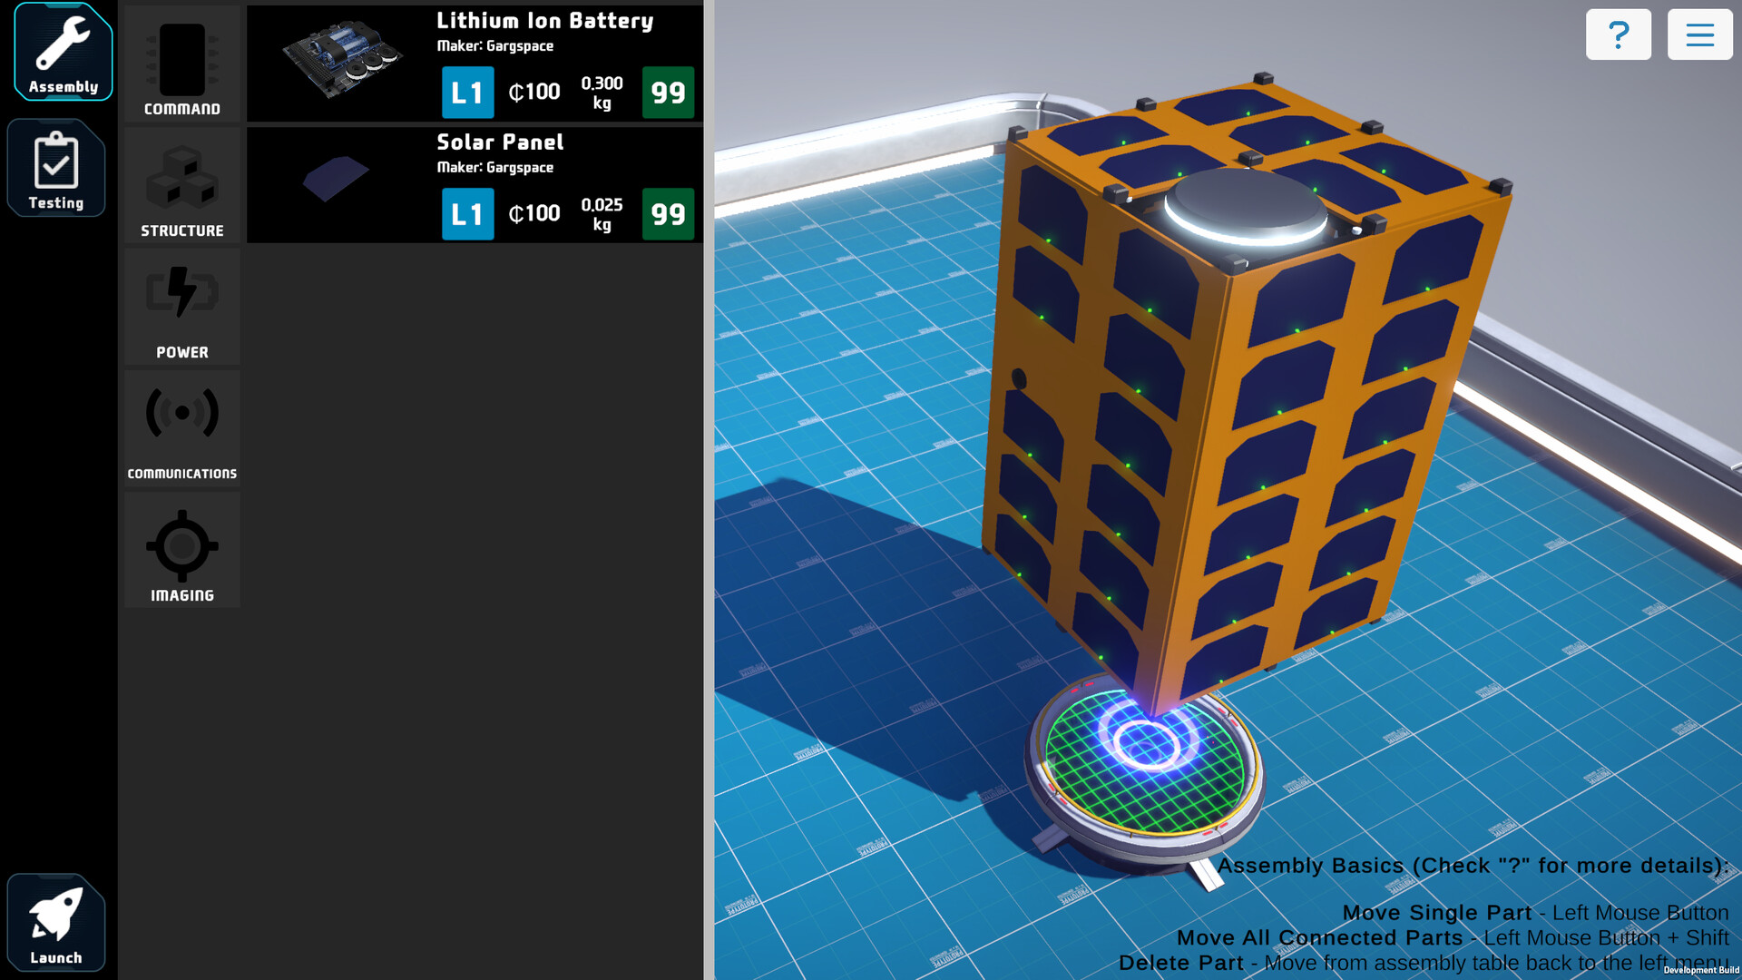Click the L1 badge on Lithium Ion Battery
Image resolution: width=1742 pixels, height=980 pixels.
[467, 92]
